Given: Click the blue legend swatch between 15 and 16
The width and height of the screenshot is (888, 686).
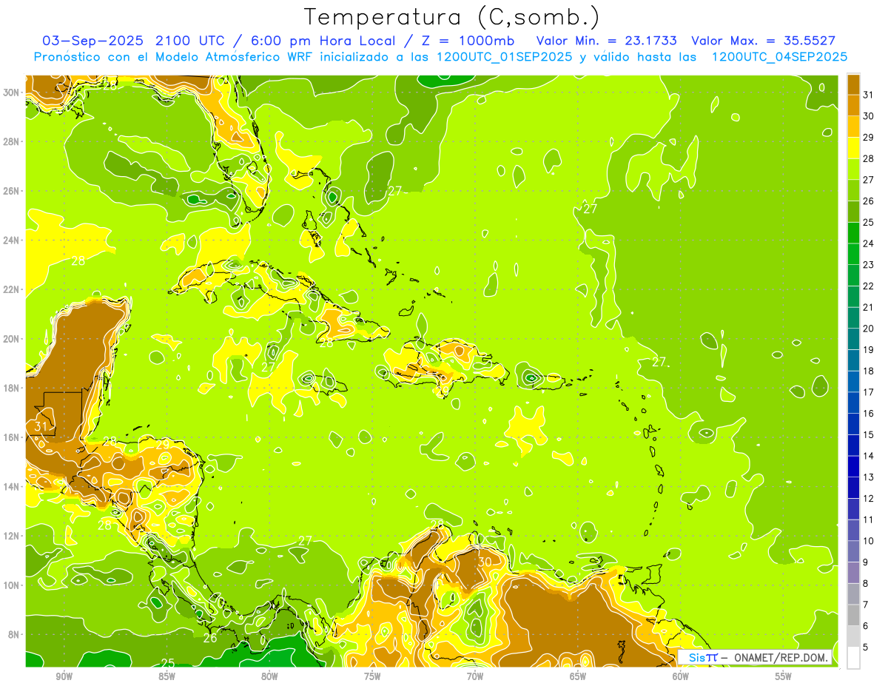Looking at the screenshot, I should (x=853, y=423).
